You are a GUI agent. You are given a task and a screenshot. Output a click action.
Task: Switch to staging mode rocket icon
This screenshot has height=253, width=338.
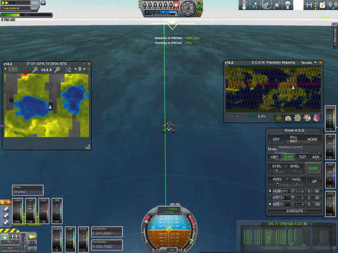(x=32, y=237)
